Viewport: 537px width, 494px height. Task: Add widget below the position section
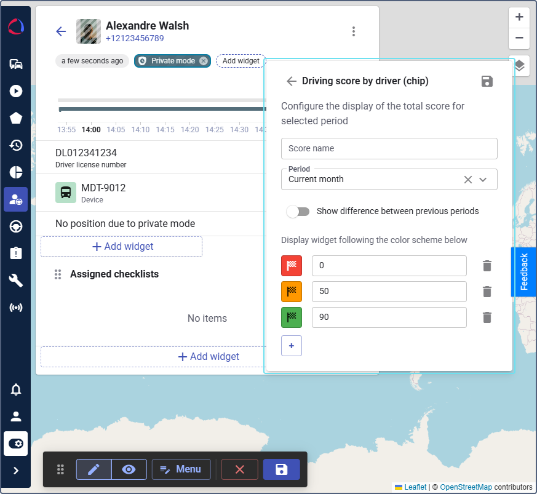tap(121, 247)
